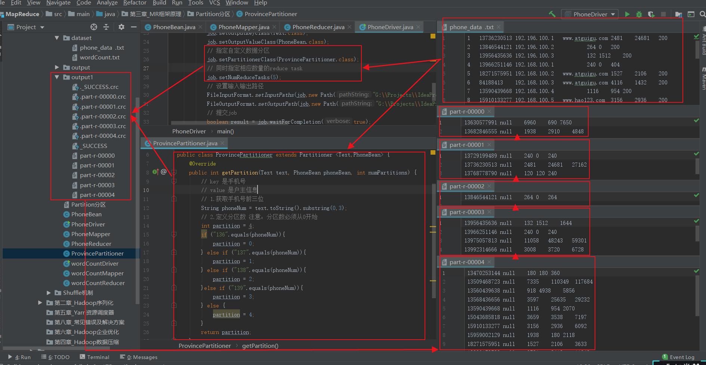This screenshot has height=365, width=706.
Task: Open Search Everywhere magnifier icon
Action: tap(702, 14)
